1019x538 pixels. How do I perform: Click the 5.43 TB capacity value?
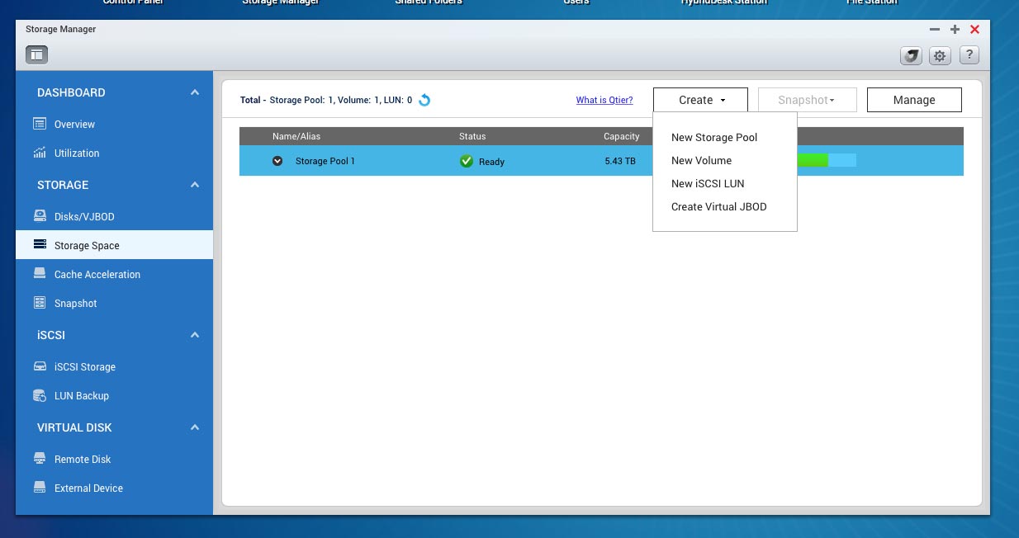click(x=620, y=161)
